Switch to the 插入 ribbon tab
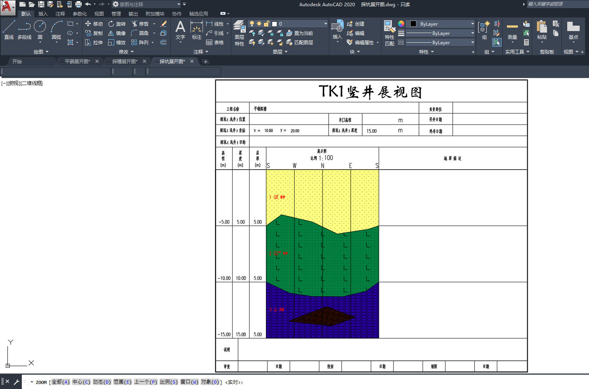The height and width of the screenshot is (389, 589). 43,14
